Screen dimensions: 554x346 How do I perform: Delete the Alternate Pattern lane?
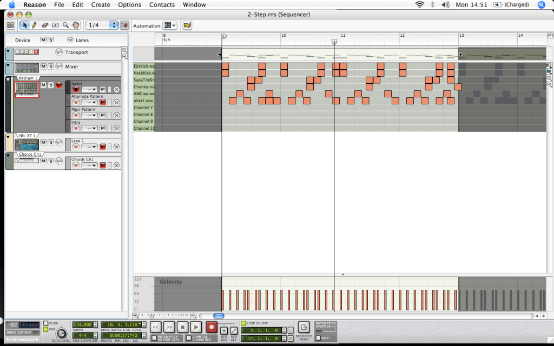116,102
